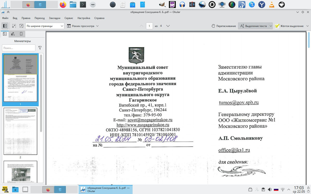
Task: Open the 'Вид' menu
Action: click(x=15, y=18)
